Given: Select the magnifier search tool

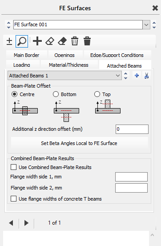Looking at the screenshot, I should point(22,41).
